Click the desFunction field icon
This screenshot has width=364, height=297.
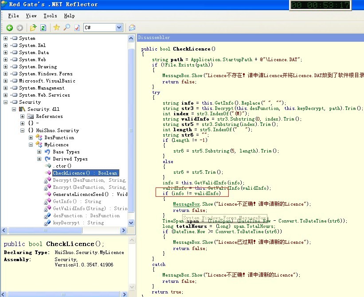[x=47, y=216]
